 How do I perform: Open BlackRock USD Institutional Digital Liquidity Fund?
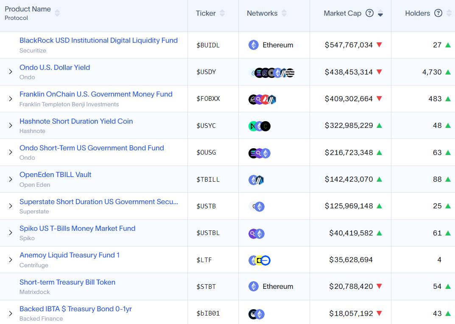click(x=98, y=41)
